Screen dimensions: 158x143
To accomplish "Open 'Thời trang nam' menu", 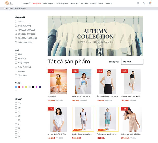I will [x=62, y=3].
